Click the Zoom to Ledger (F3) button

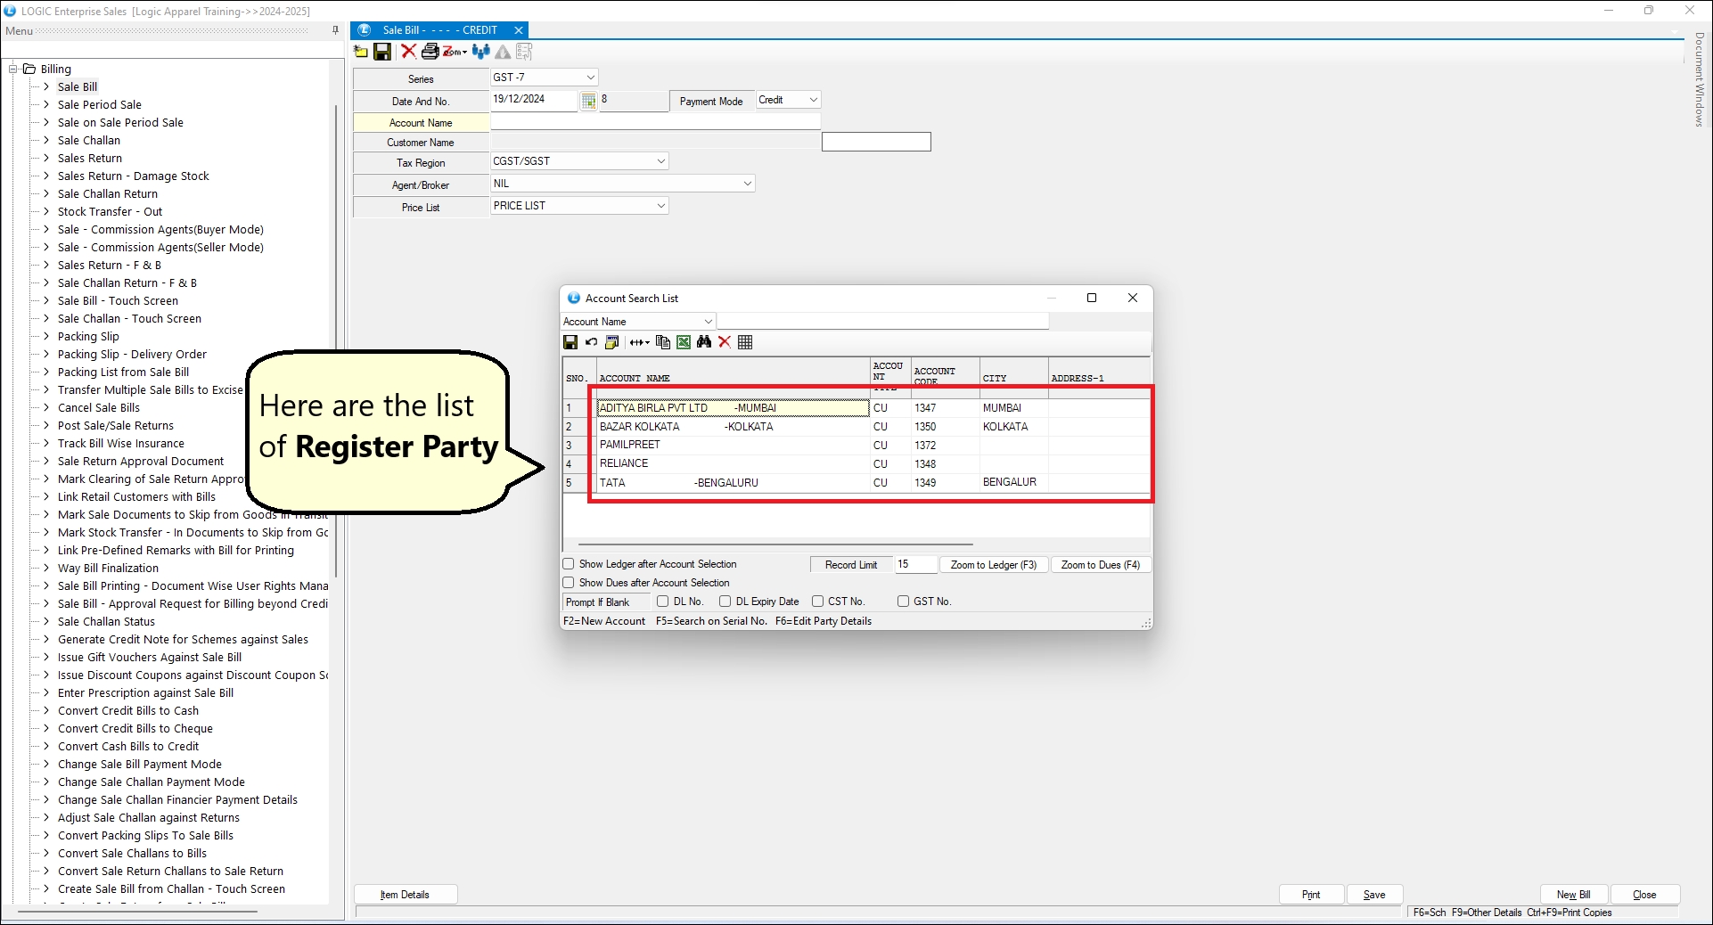993,565
